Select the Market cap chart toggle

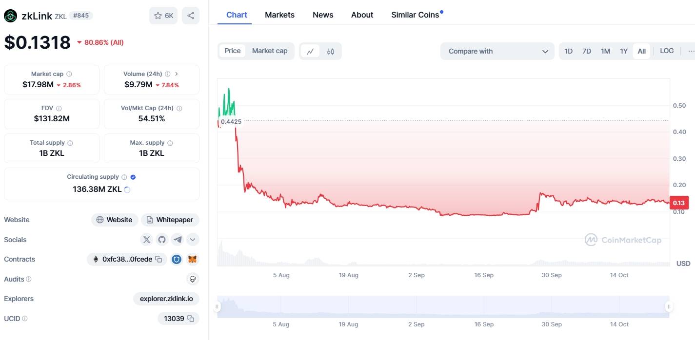point(270,51)
